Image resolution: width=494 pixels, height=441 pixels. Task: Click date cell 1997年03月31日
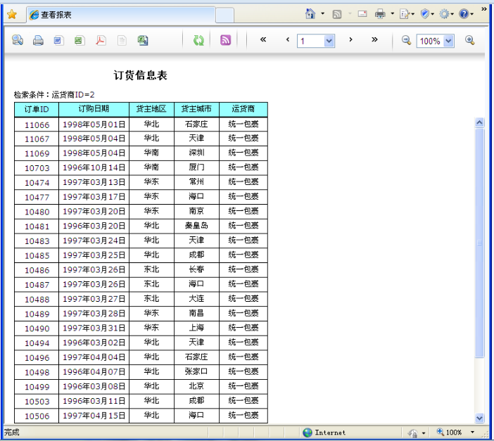pyautogui.click(x=94, y=328)
